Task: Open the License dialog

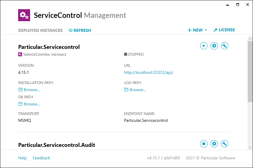Action: (224, 30)
